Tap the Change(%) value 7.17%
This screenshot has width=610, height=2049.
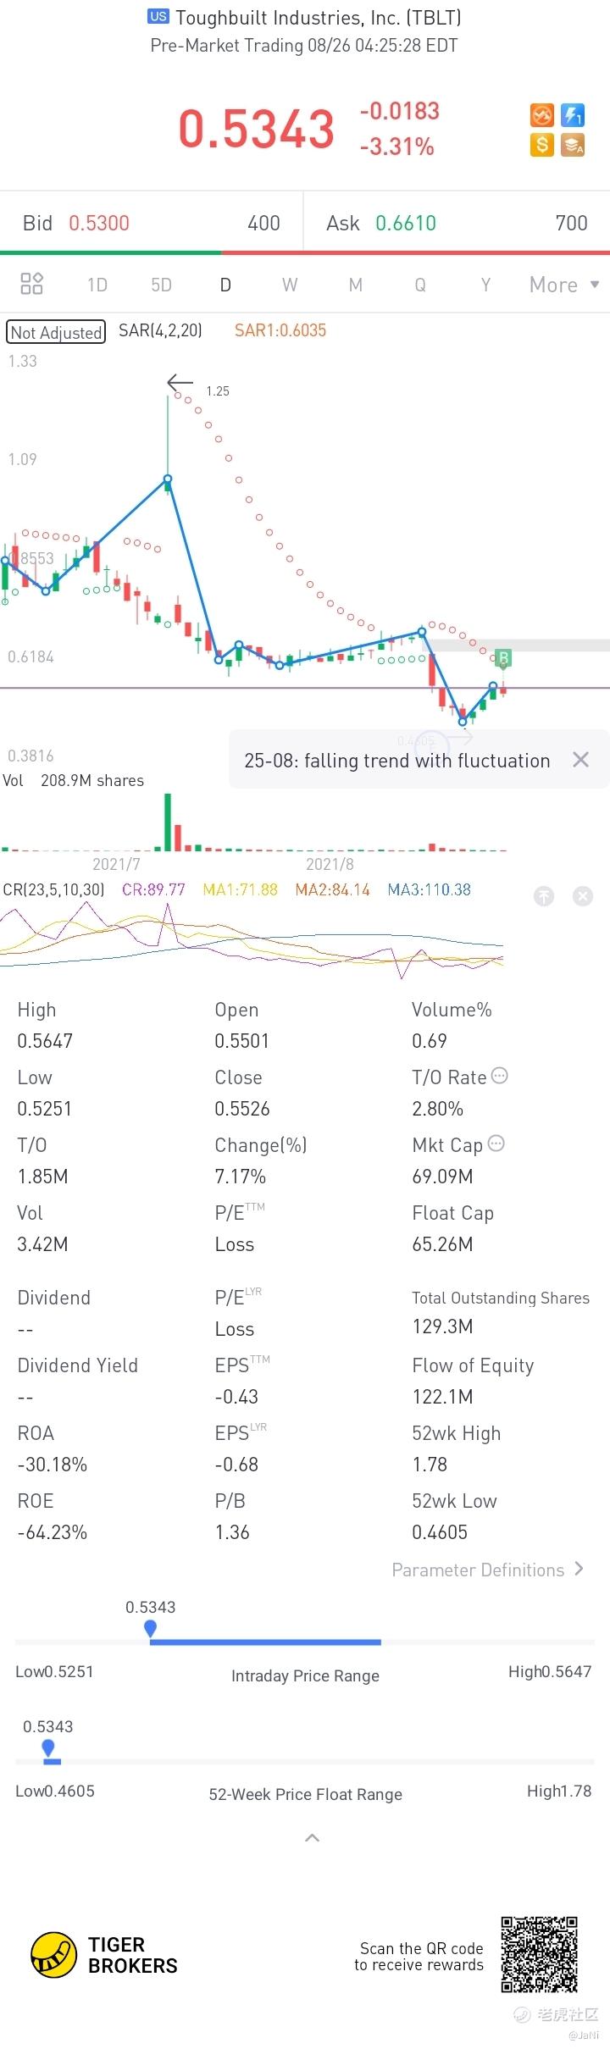[241, 1177]
